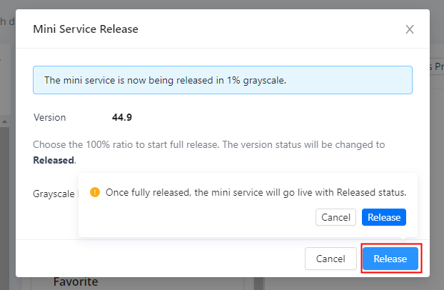The height and width of the screenshot is (290, 444).
Task: Click the partially hidden Grayscale label
Action: tap(54, 193)
